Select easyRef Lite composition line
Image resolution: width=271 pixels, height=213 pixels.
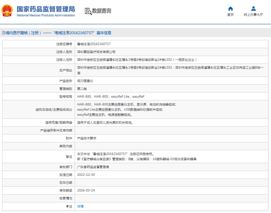click(120, 110)
